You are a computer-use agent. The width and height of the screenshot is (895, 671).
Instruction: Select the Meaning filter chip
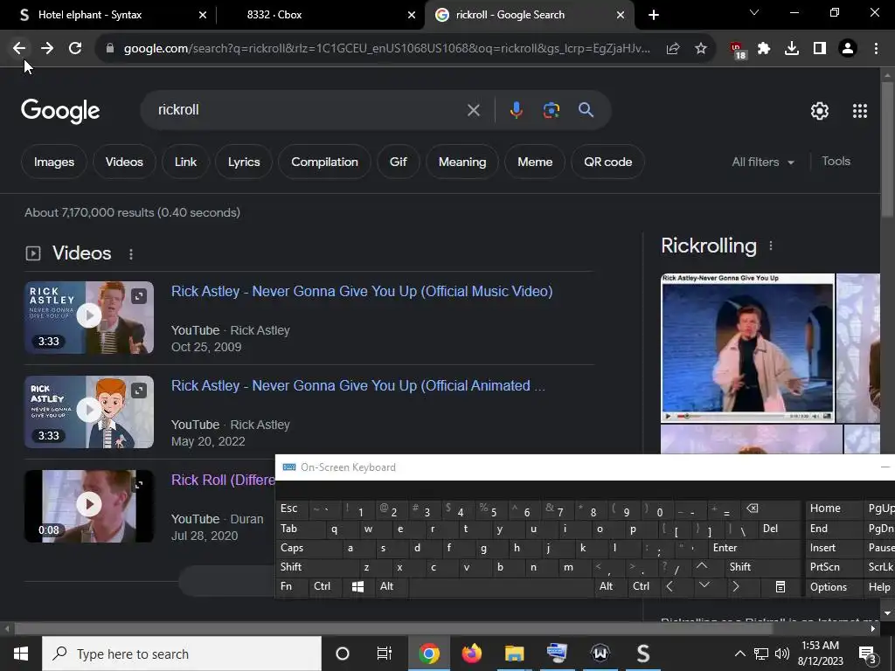click(461, 162)
